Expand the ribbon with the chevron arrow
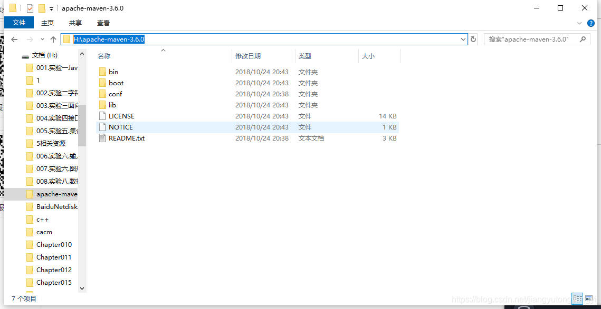The width and height of the screenshot is (601, 309). click(579, 23)
